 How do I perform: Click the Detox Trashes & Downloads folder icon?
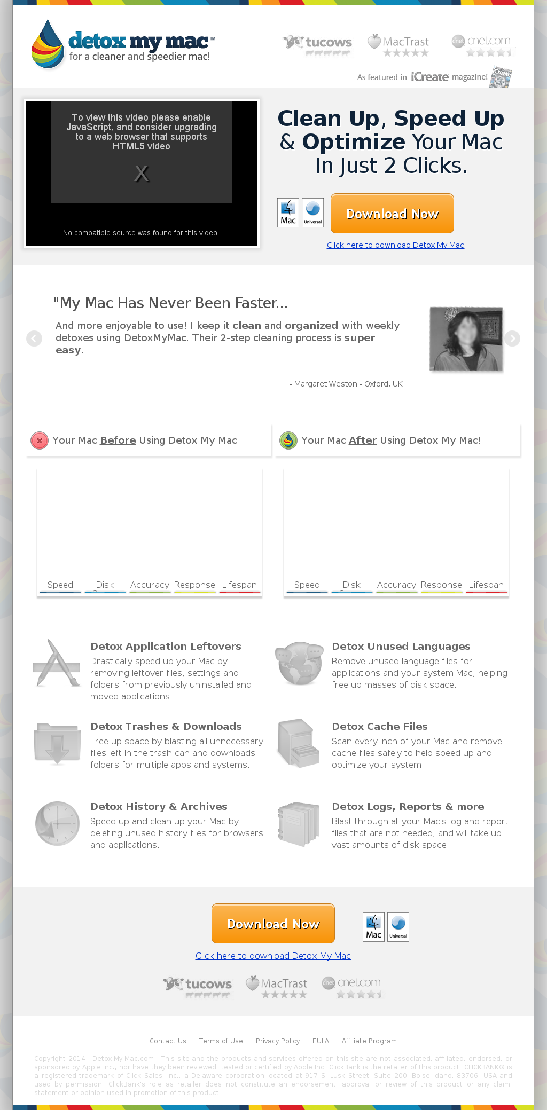coord(57,743)
